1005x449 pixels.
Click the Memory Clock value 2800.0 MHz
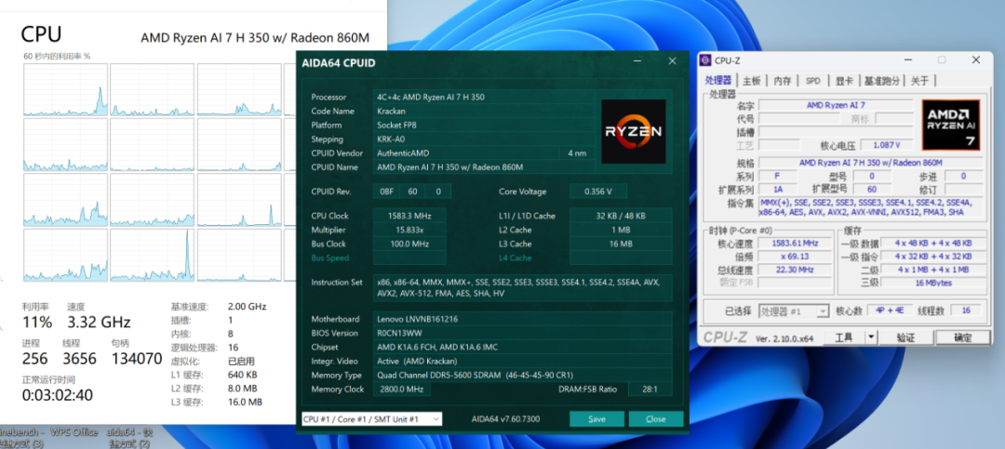pyautogui.click(x=403, y=390)
